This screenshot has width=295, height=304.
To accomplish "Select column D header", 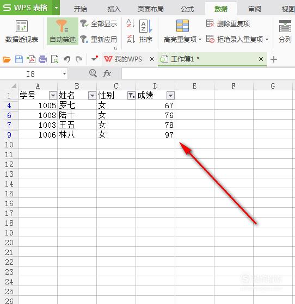I will pos(155,86).
